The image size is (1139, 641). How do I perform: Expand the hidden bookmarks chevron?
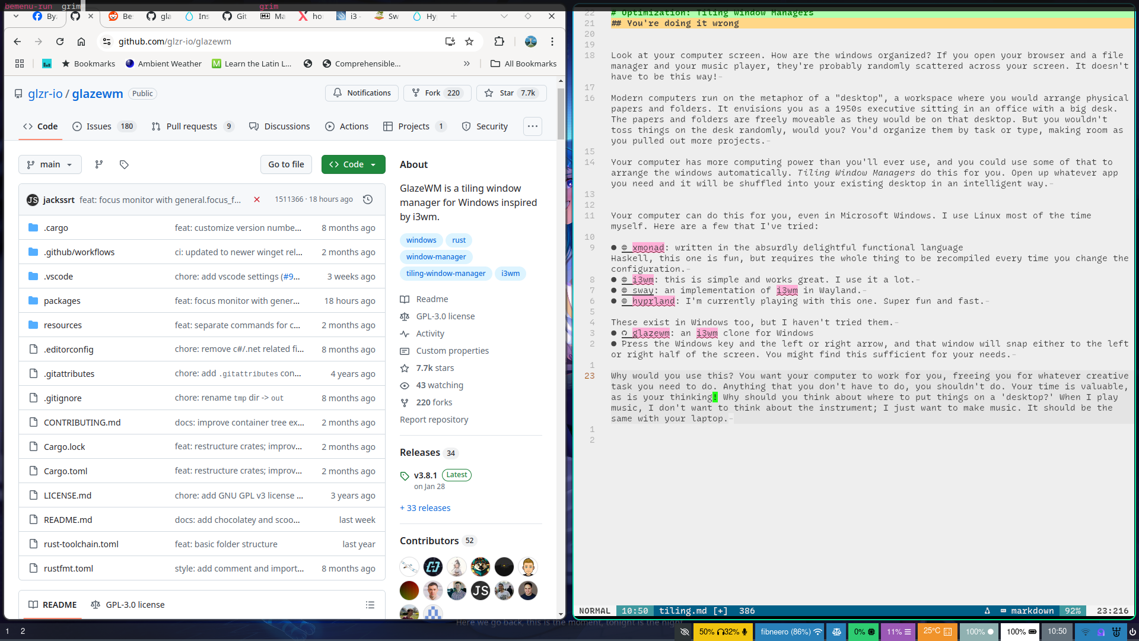[467, 64]
